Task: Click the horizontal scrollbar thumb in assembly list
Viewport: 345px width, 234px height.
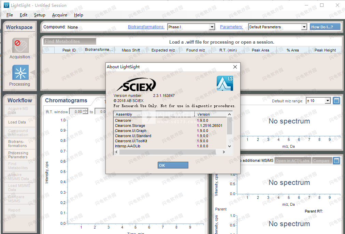Action: (x=168, y=152)
